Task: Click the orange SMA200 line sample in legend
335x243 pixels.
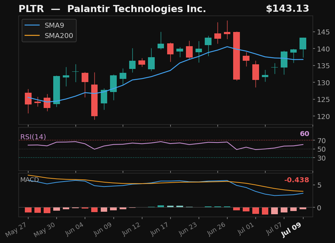Action: [x=32, y=36]
